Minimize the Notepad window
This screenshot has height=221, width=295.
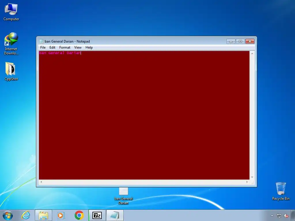[x=231, y=41]
